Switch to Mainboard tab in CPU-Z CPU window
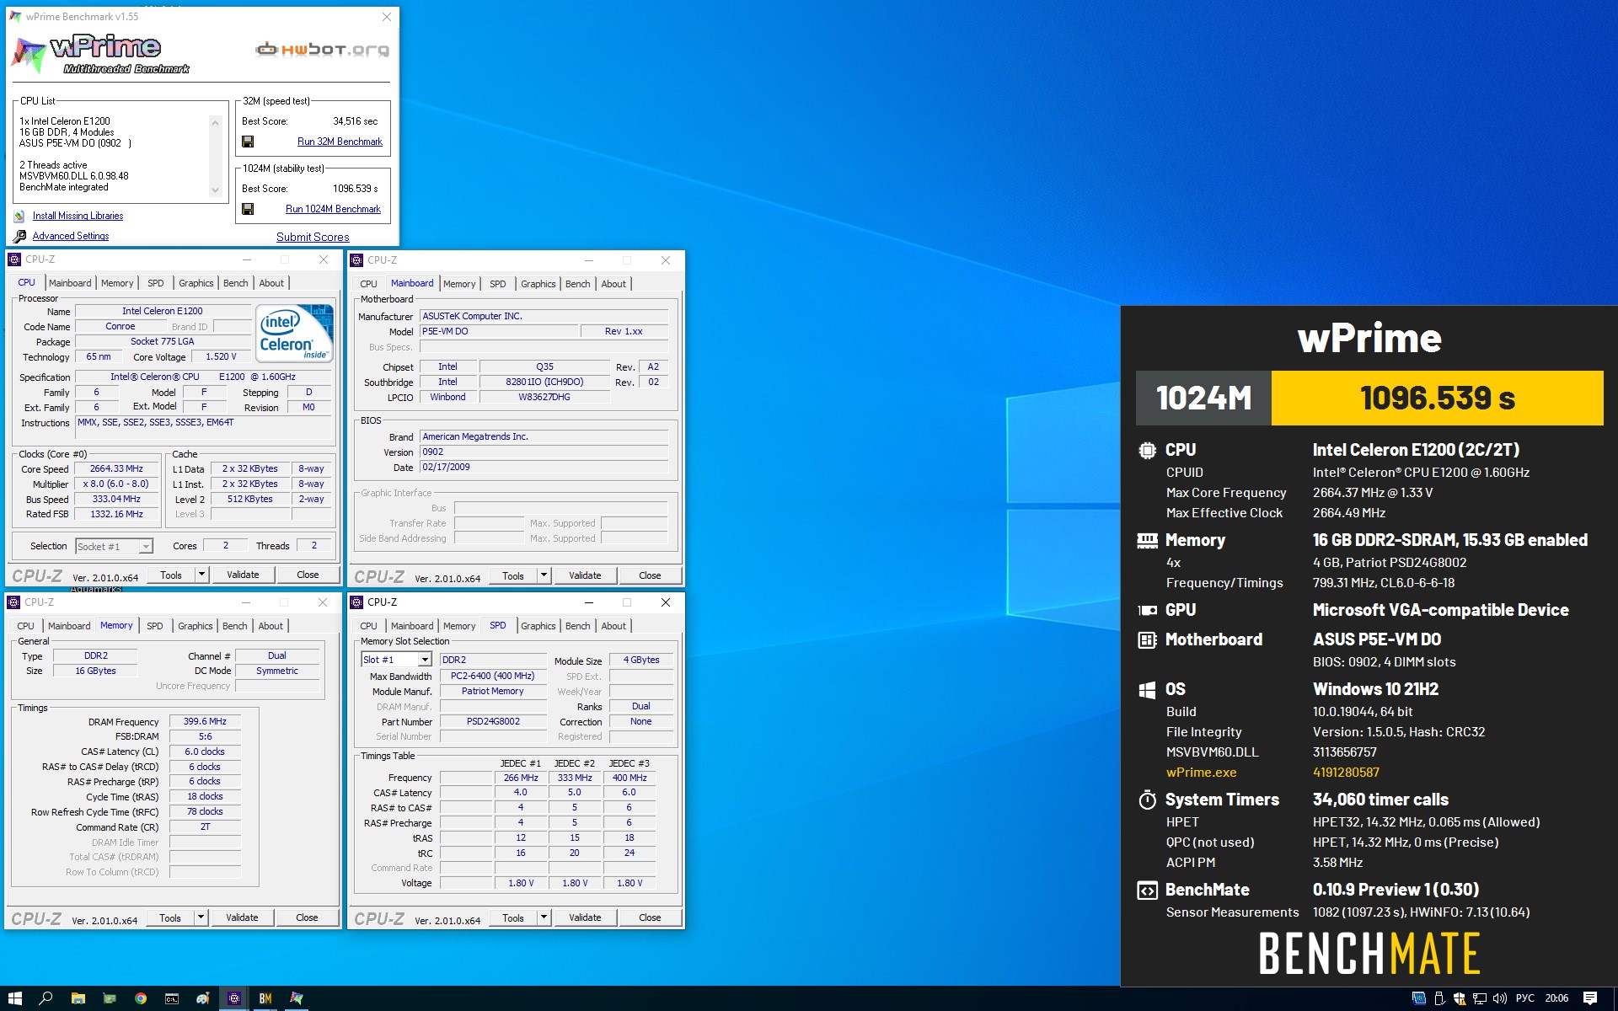This screenshot has height=1011, width=1618. [70, 283]
